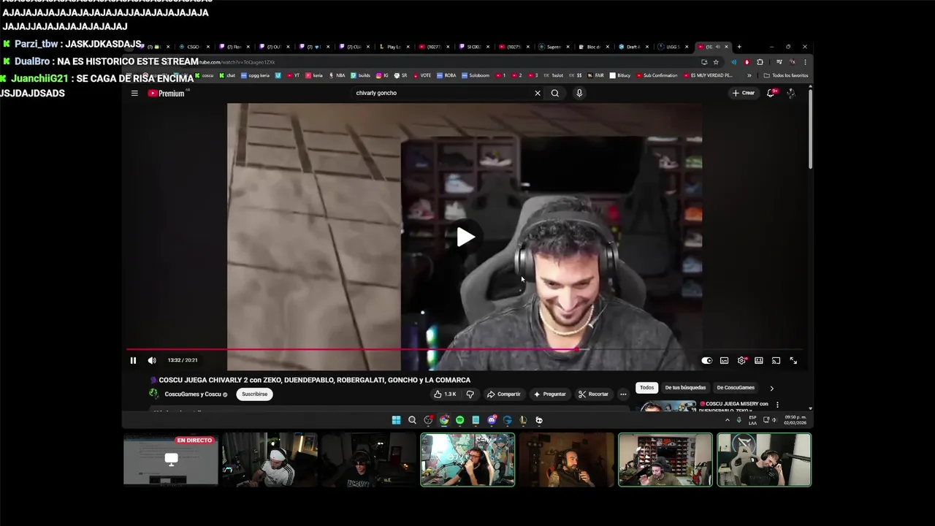This screenshot has height=526, width=935.
Task: Subscribe using the Suscribirse button
Action: [255, 394]
